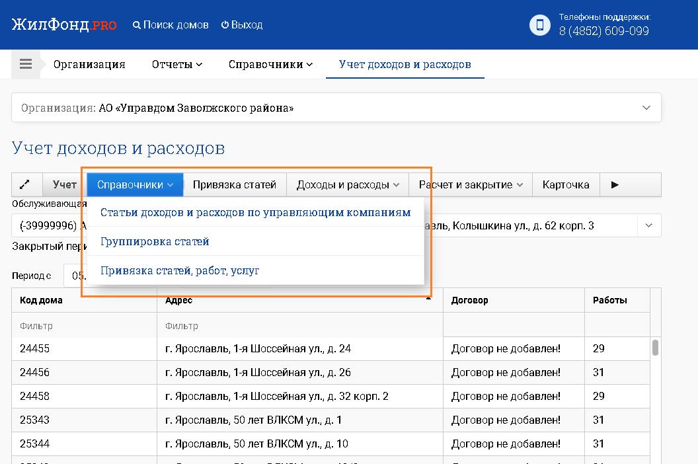Click the Карточка toolbar button
The height and width of the screenshot is (464, 698).
coord(565,185)
